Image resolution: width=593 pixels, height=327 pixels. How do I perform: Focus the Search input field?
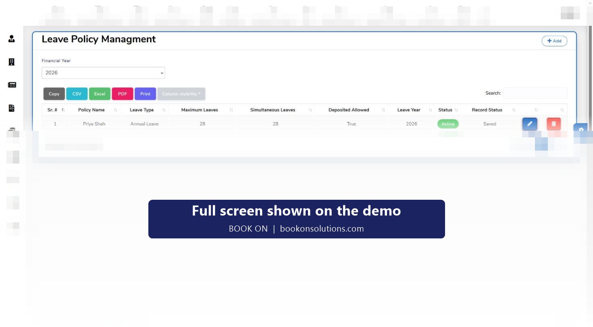coord(535,93)
